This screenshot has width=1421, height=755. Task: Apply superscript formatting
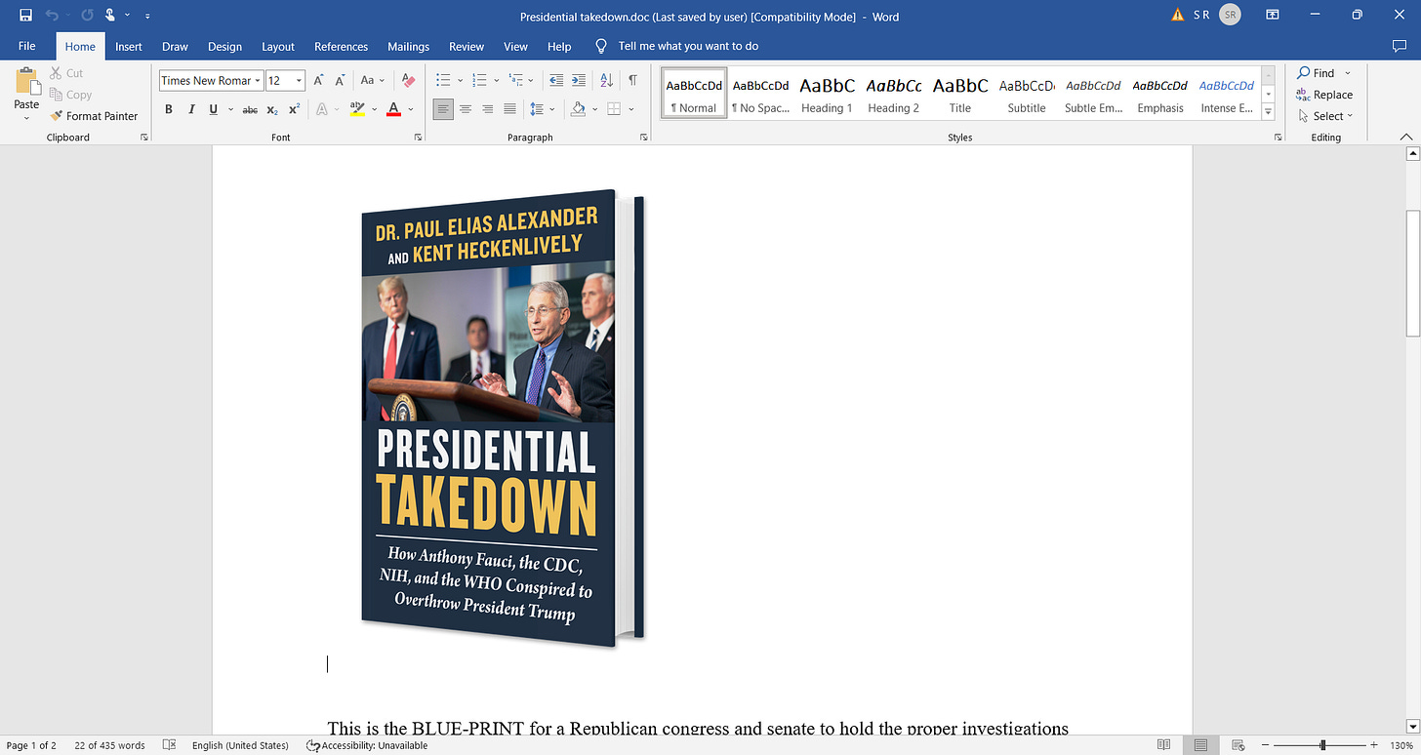(x=294, y=109)
